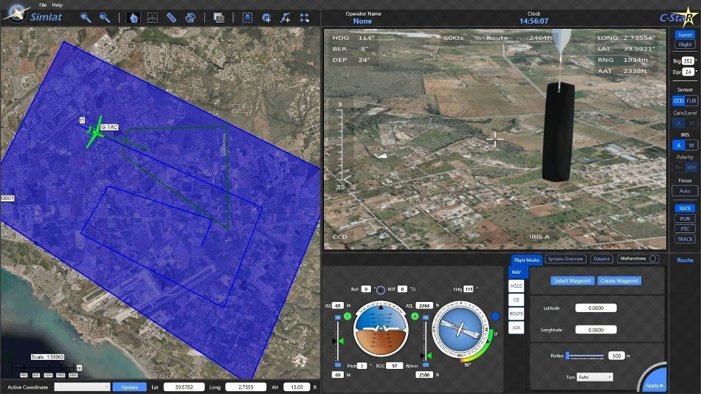This screenshot has height=394, width=701.
Task: Open the map layers icon
Action: [219, 18]
